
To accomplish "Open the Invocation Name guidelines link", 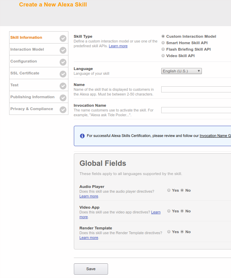I will click(215, 136).
